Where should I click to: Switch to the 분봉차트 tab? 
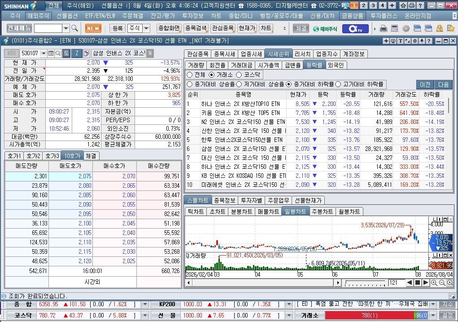241,212
